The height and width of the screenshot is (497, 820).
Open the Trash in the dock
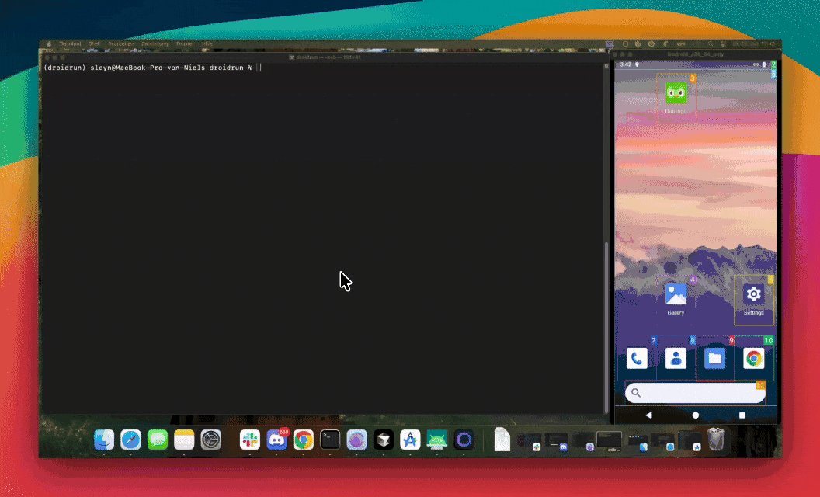pyautogui.click(x=716, y=439)
